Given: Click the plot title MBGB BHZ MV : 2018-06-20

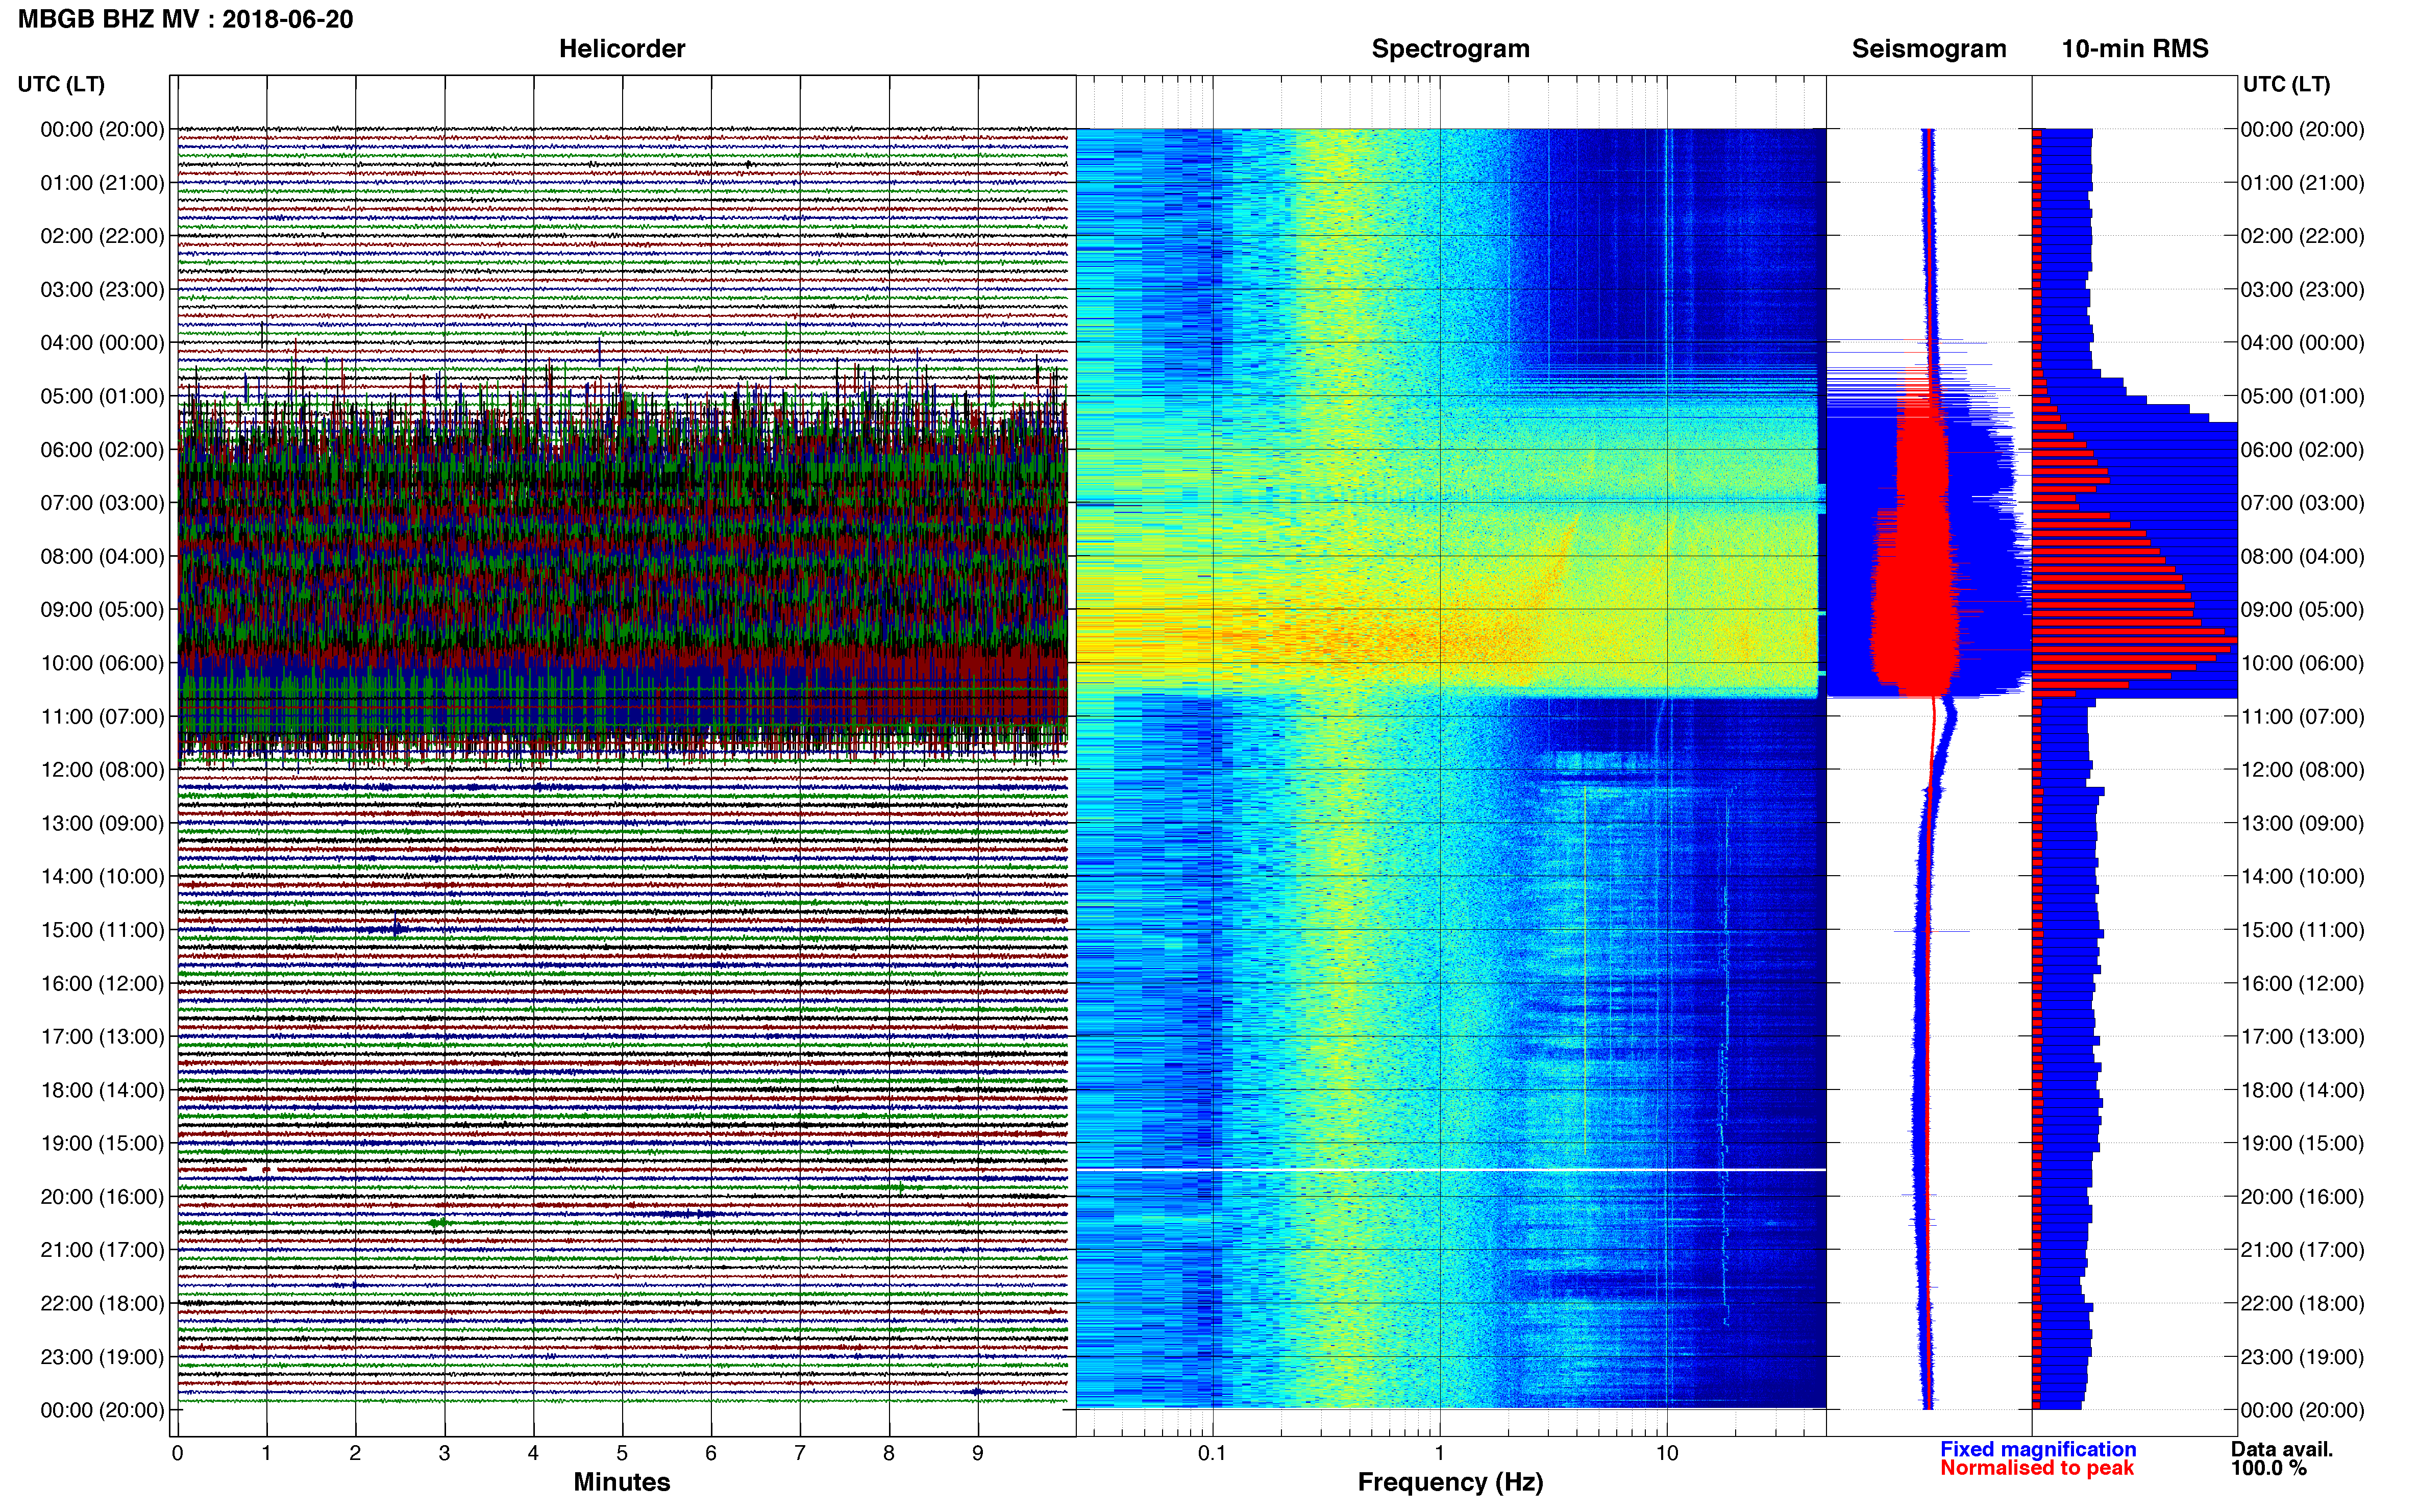Looking at the screenshot, I should point(186,19).
